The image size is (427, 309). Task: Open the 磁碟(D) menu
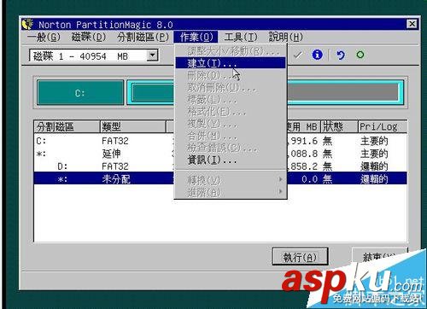(88, 37)
